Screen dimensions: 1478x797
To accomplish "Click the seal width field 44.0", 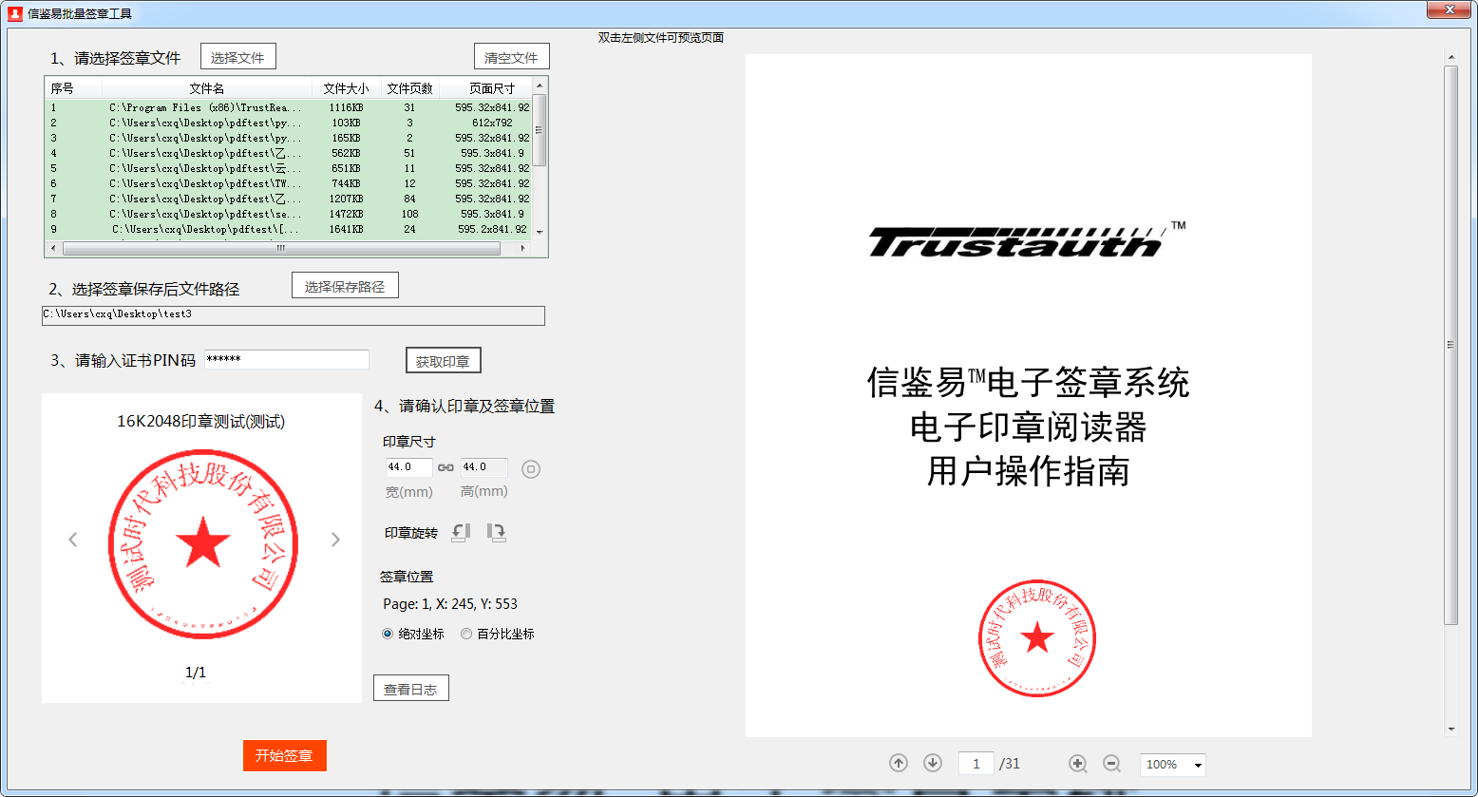I will point(408,467).
